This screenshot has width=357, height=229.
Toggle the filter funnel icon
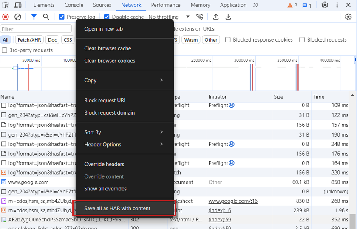(x=34, y=17)
